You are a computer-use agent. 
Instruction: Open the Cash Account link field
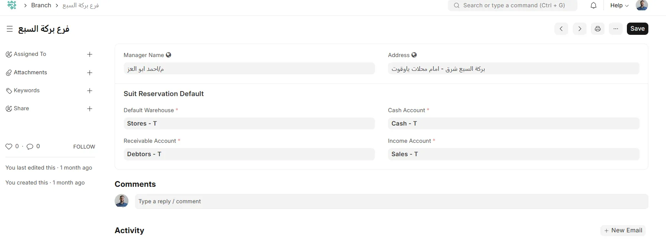tap(513, 124)
